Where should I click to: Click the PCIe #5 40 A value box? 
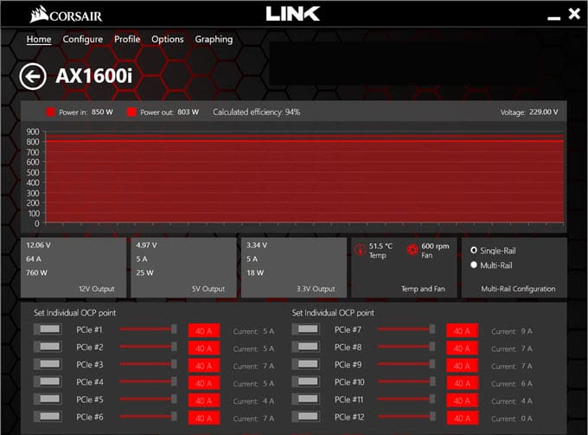tap(204, 400)
